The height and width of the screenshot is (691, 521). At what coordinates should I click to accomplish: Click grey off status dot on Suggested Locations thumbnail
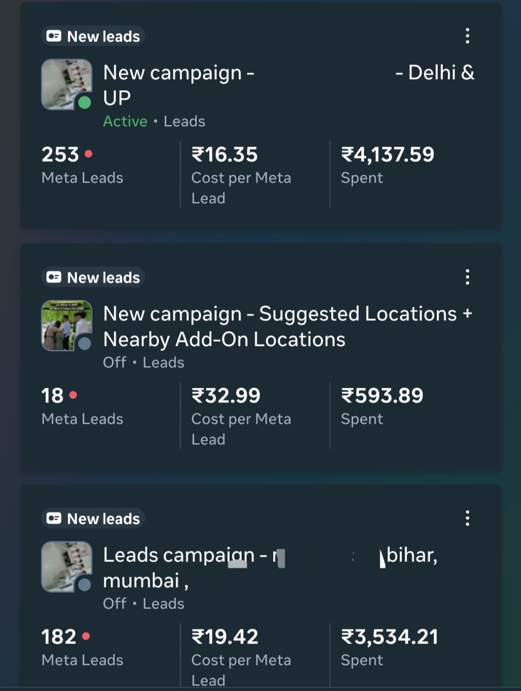pyautogui.click(x=85, y=344)
